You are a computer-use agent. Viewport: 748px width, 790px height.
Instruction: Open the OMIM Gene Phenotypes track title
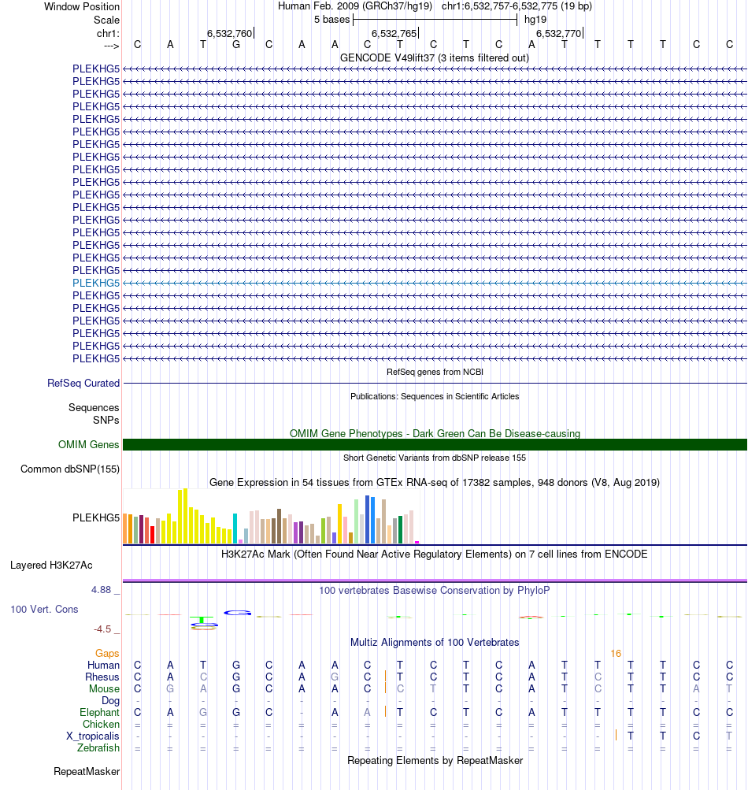pos(435,434)
